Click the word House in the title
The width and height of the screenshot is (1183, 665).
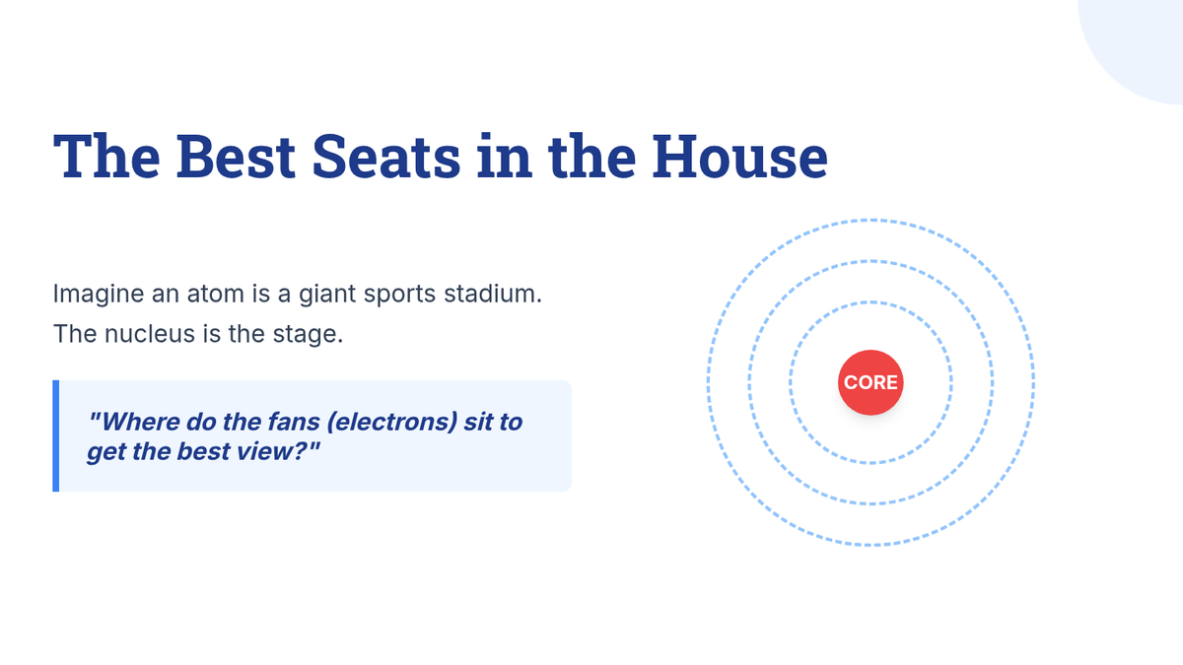(x=739, y=157)
